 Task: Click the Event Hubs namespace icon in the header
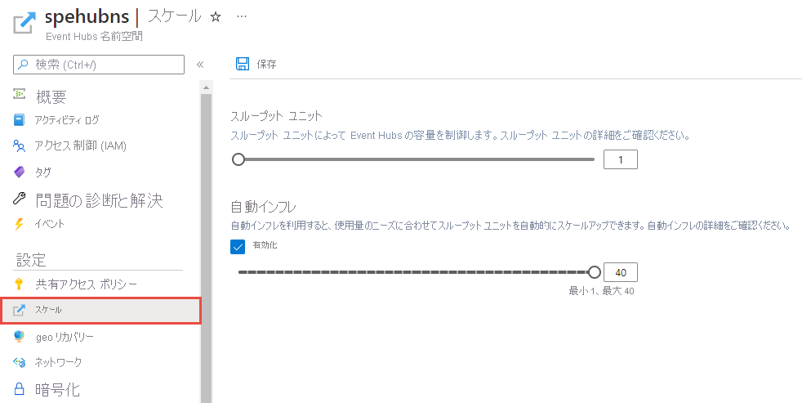pos(25,22)
